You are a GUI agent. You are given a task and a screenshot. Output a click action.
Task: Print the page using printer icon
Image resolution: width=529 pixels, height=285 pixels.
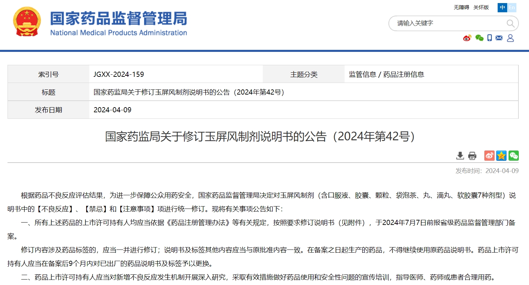tap(472, 156)
